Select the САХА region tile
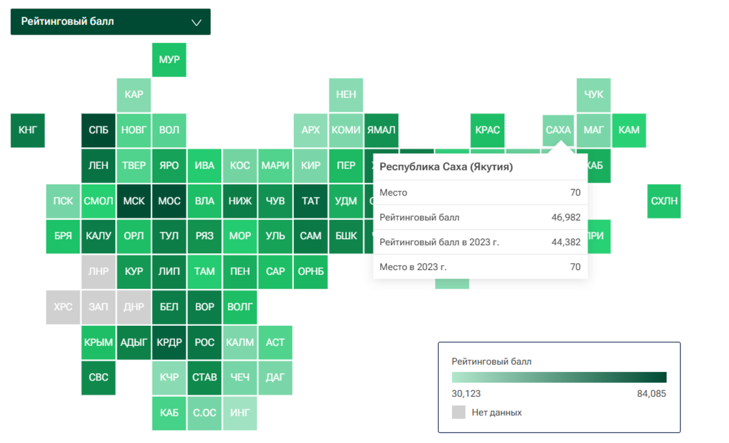The height and width of the screenshot is (443, 729). 558,130
